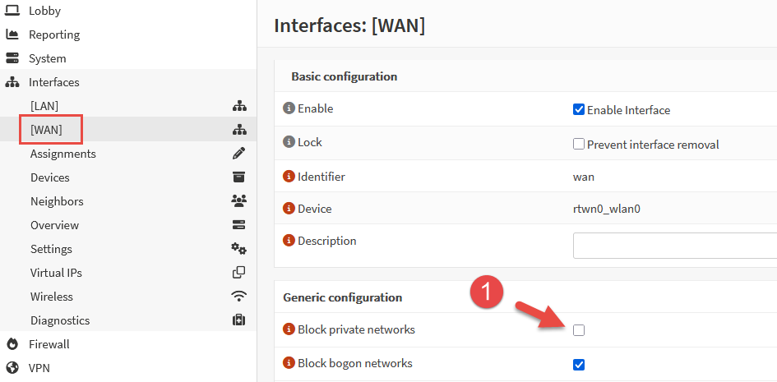Click the help icon next to Description

[x=289, y=241]
